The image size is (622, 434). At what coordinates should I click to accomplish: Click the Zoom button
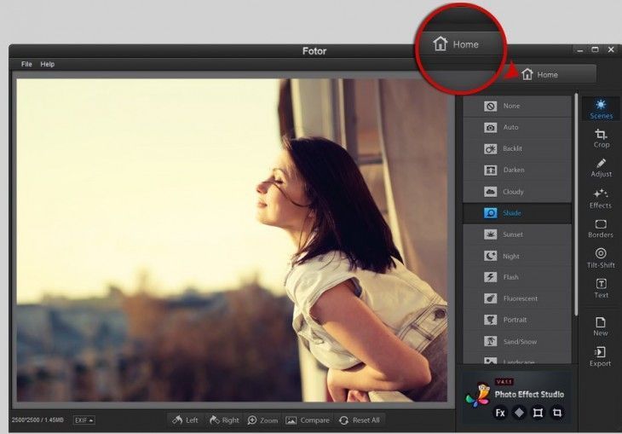[262, 420]
